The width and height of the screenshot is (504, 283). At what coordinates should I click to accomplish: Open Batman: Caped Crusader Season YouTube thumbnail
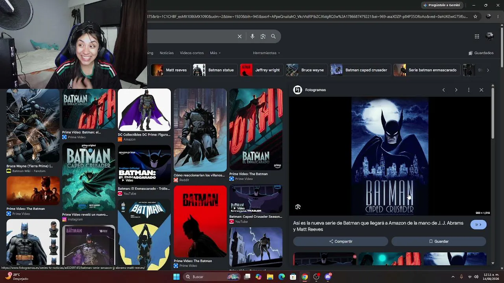coord(256,199)
